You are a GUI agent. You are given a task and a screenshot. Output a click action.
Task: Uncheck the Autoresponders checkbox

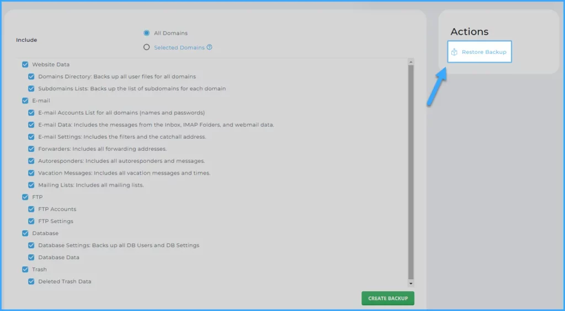pos(31,161)
